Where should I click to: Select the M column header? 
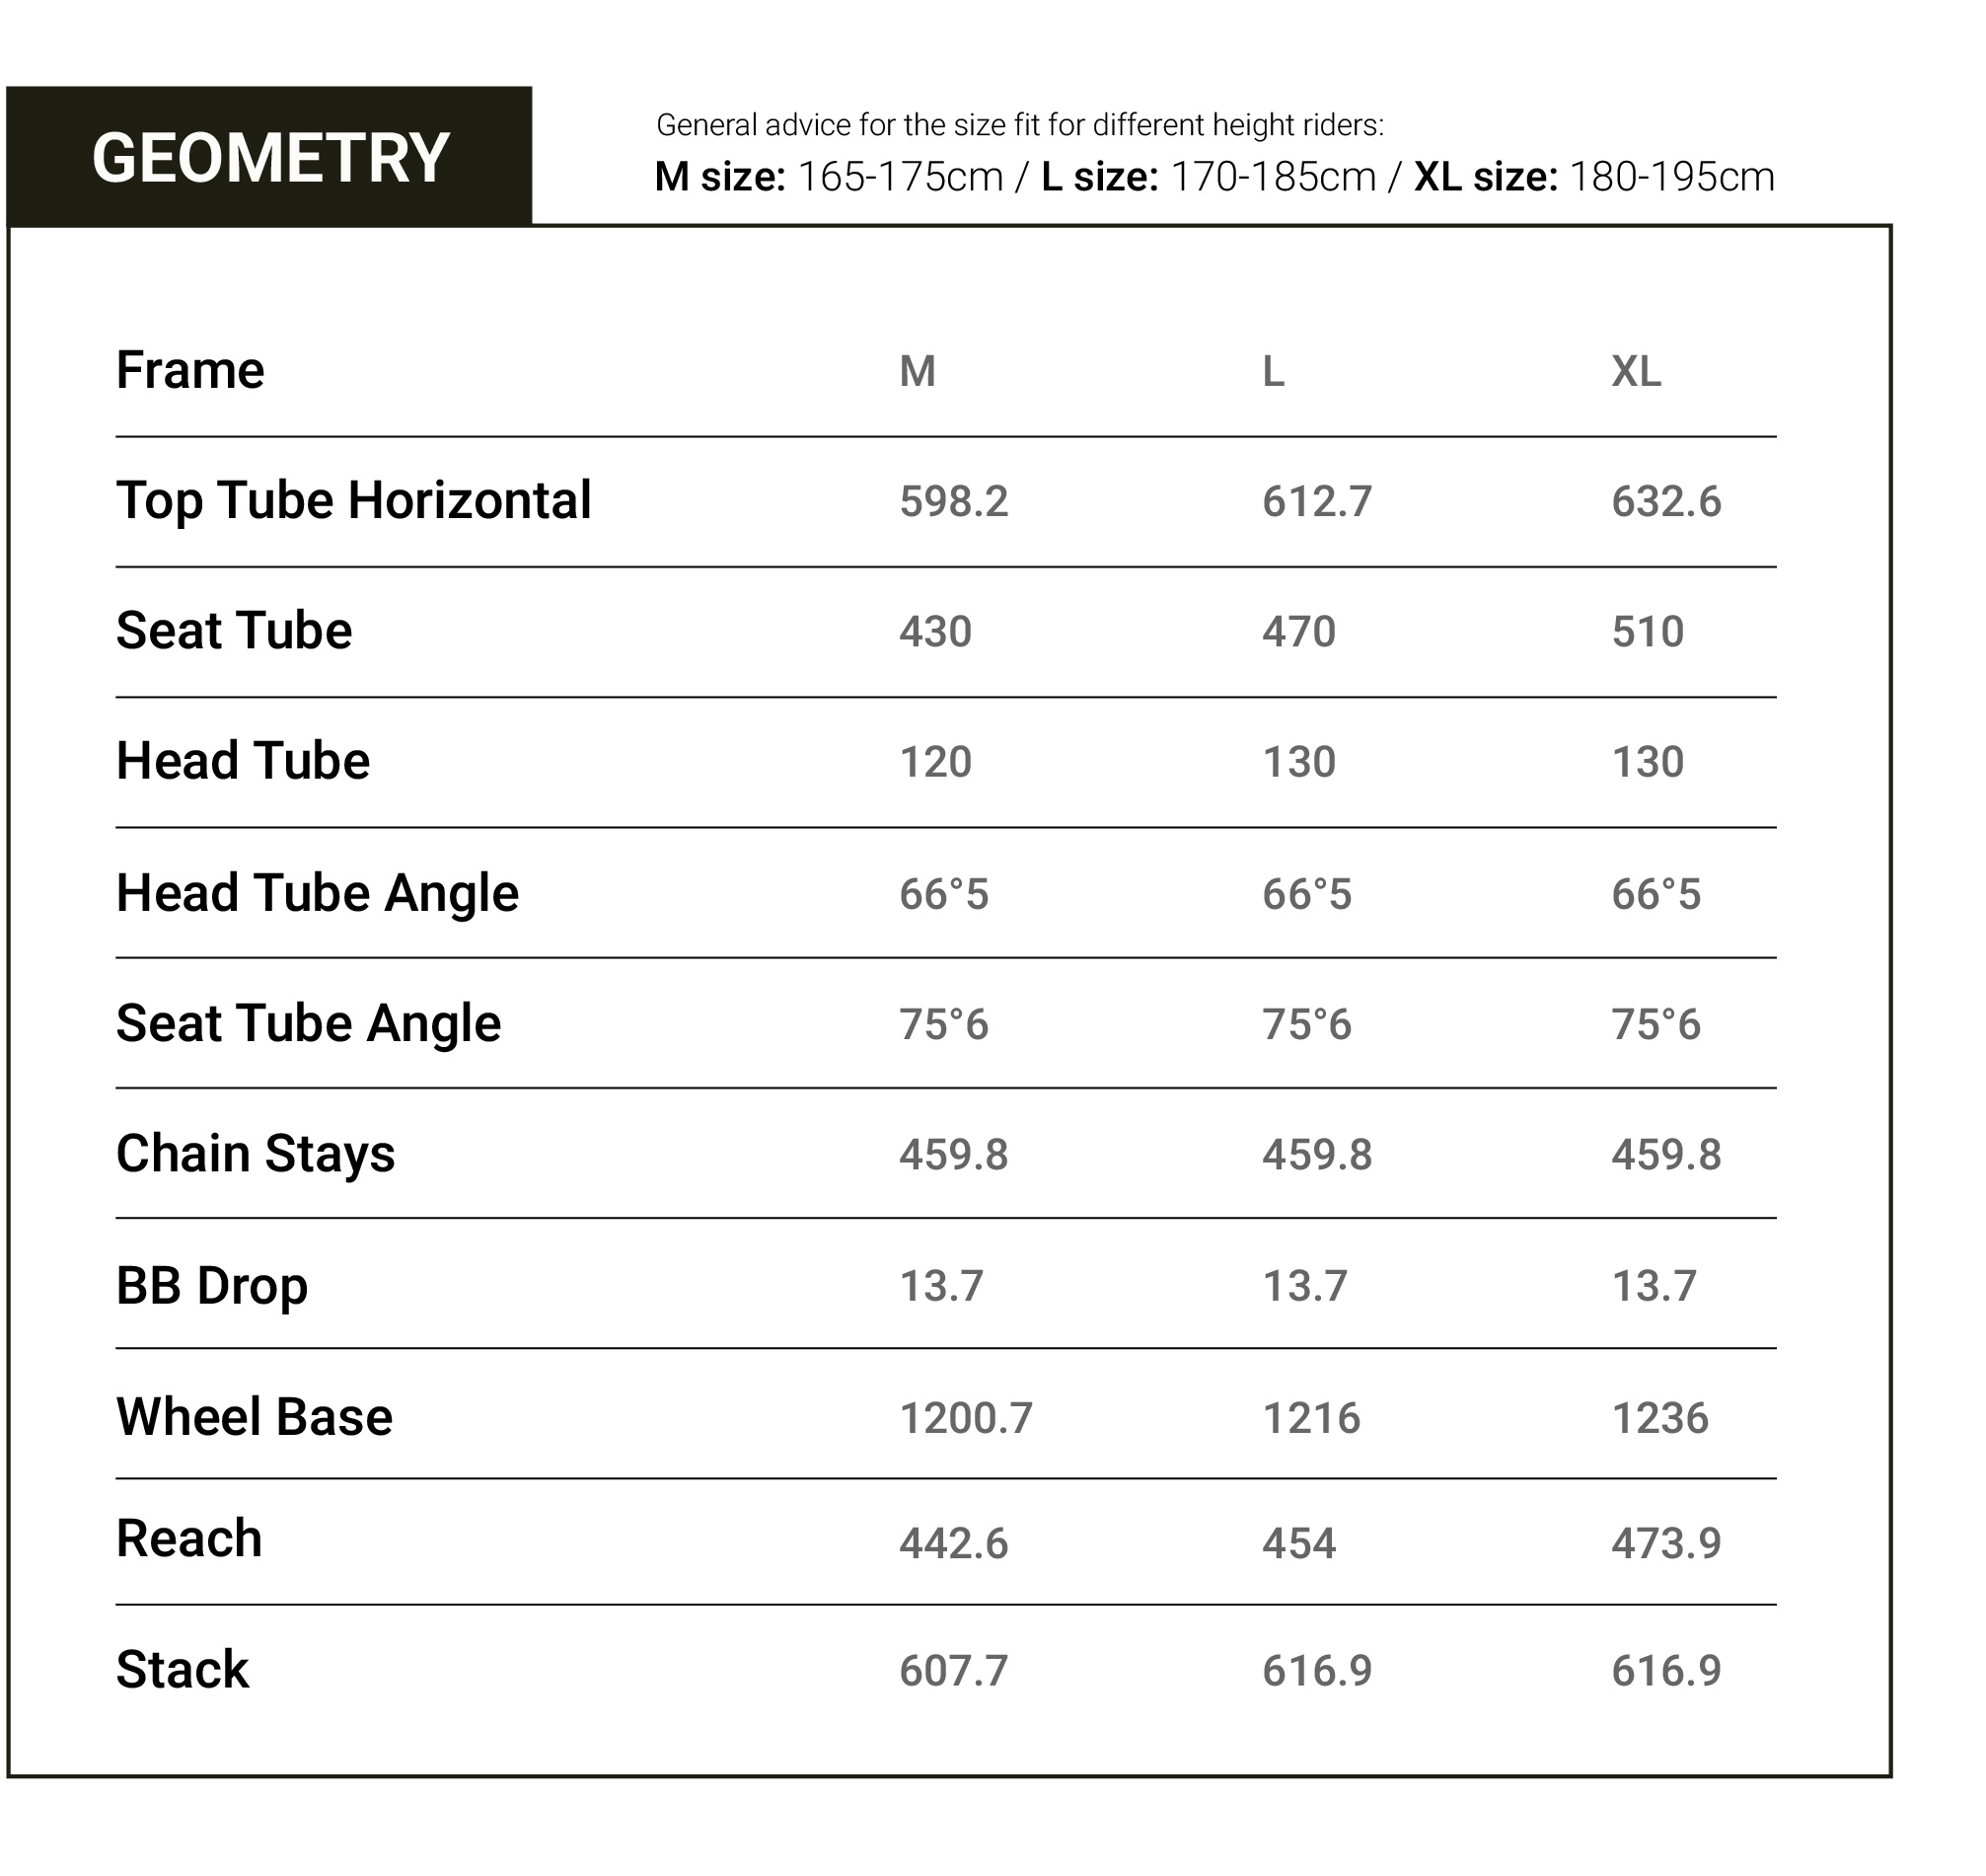pyautogui.click(x=918, y=372)
